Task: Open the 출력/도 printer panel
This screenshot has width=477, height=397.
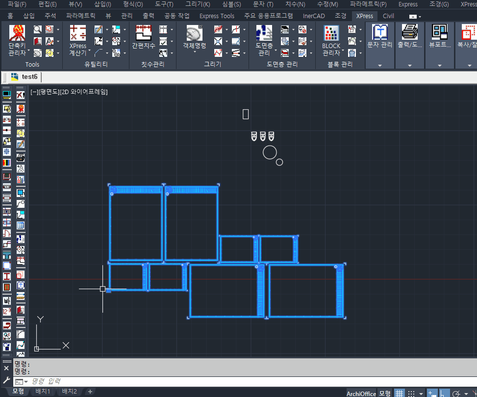Action: point(409,36)
